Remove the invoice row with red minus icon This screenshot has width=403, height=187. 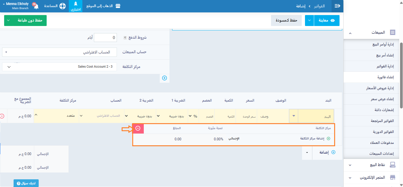[2, 116]
